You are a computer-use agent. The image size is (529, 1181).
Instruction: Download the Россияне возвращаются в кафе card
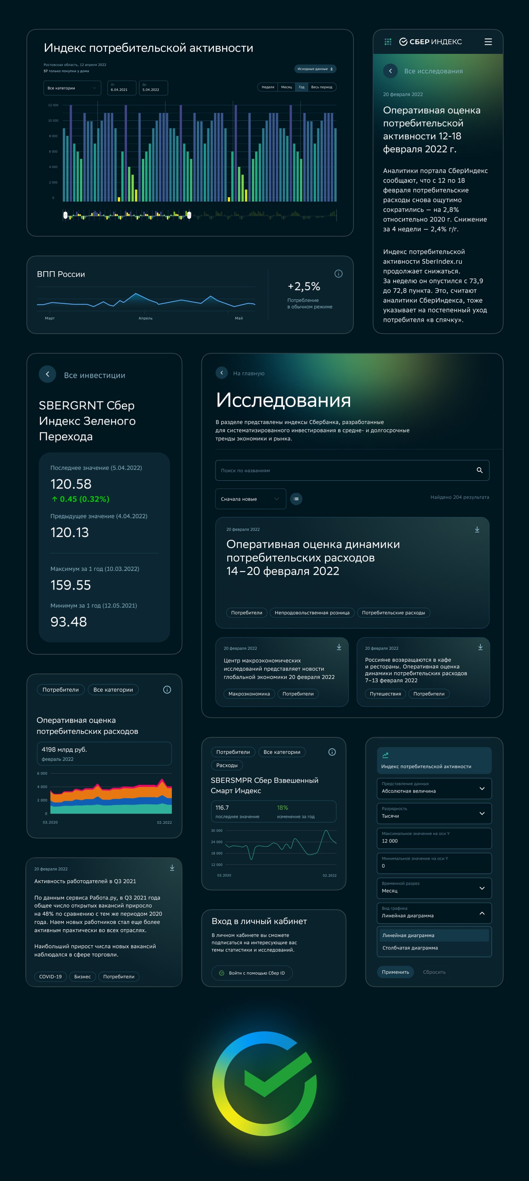click(x=480, y=647)
